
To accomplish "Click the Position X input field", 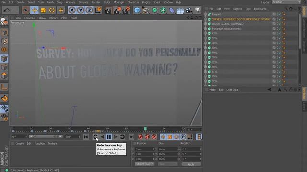I will pos(145,149).
